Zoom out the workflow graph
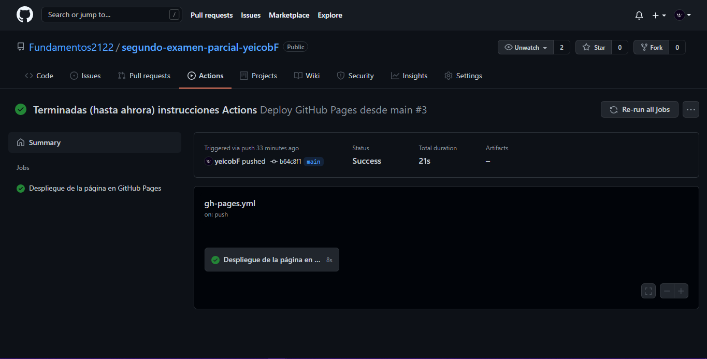The height and width of the screenshot is (359, 707). [x=667, y=291]
